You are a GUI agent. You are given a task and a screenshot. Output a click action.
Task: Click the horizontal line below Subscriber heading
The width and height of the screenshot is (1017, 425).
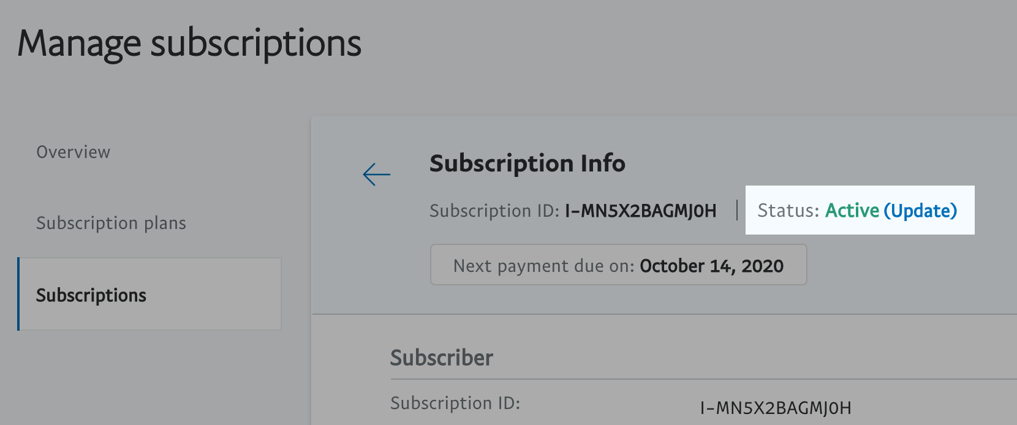[x=674, y=379]
